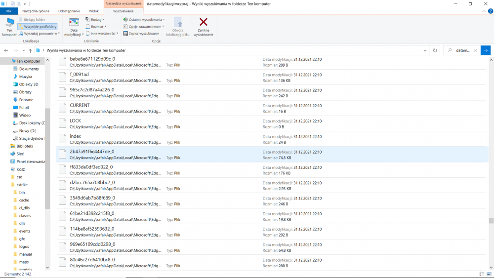
Task: Open the Widok ribbon tab
Action: [93, 11]
